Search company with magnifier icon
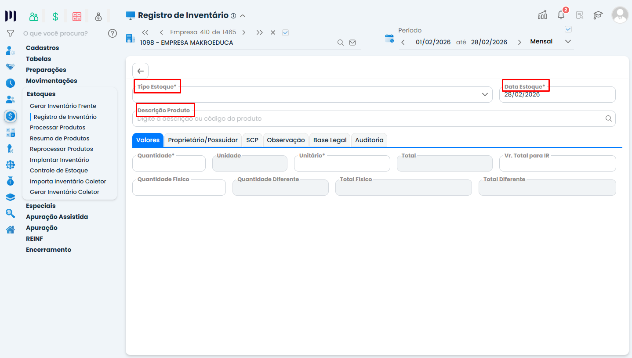Viewport: 632px width, 358px height. pos(340,43)
